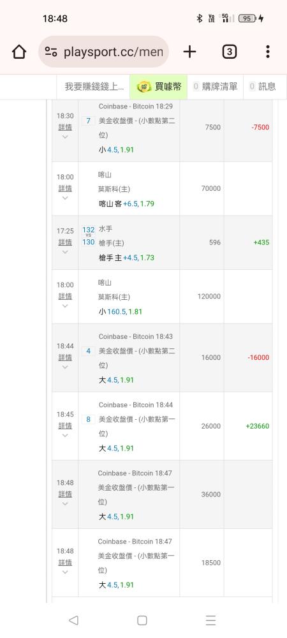Viewport: 287px width, 638px height.
Task: Open 詳情 link for 18:00 喀山 70000 bet
Action: pos(65,188)
